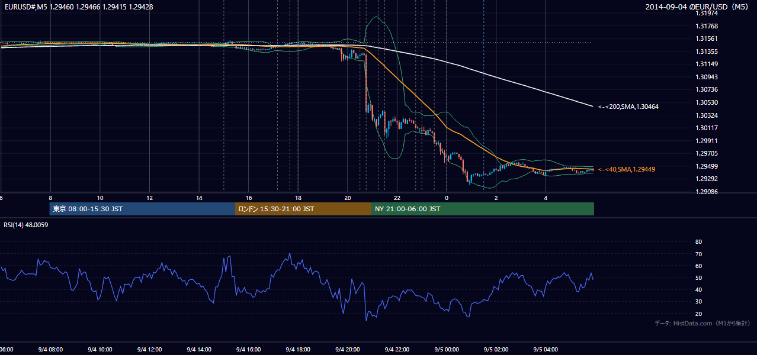Viewport: 757px width, 355px height.
Task: Click the 9/4 12:00 time label
Action: click(x=149, y=350)
